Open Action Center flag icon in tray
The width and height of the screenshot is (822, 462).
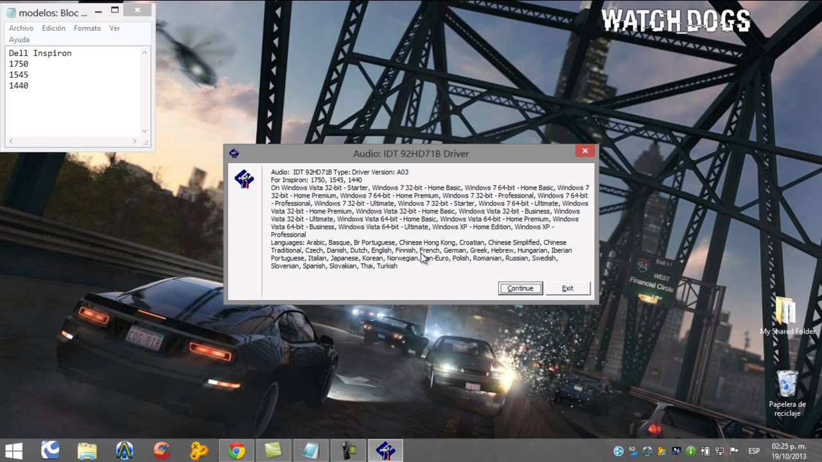pyautogui.click(x=734, y=450)
